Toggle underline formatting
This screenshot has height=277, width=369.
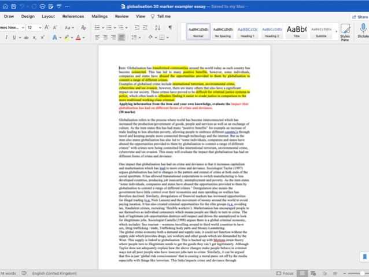pos(14,38)
